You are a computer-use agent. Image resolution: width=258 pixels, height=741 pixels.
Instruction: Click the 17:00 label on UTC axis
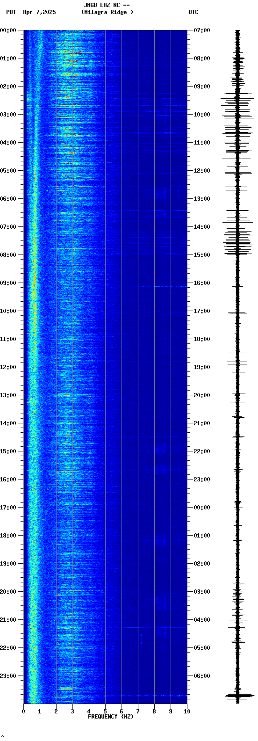pyautogui.click(x=202, y=311)
